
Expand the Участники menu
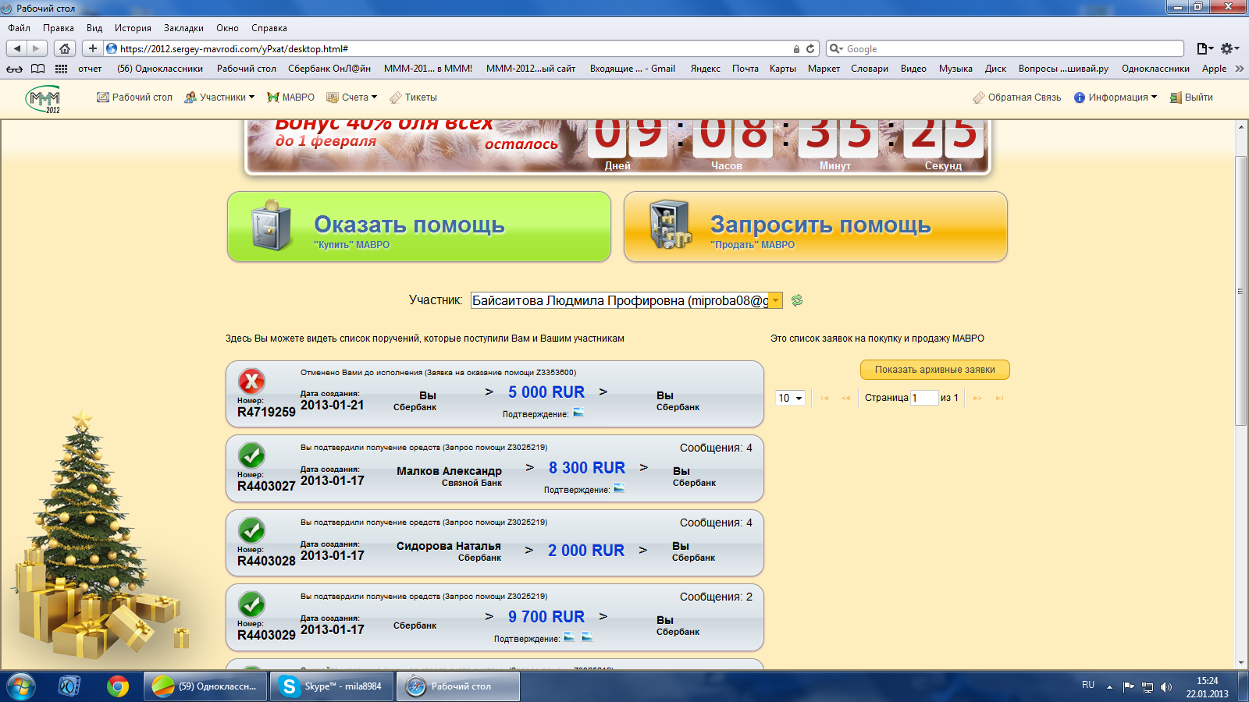coord(219,97)
